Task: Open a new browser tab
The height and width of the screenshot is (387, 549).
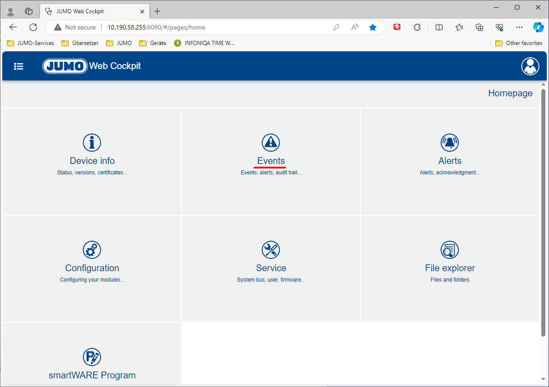Action: click(158, 11)
